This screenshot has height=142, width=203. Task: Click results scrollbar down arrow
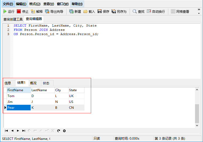(197, 125)
